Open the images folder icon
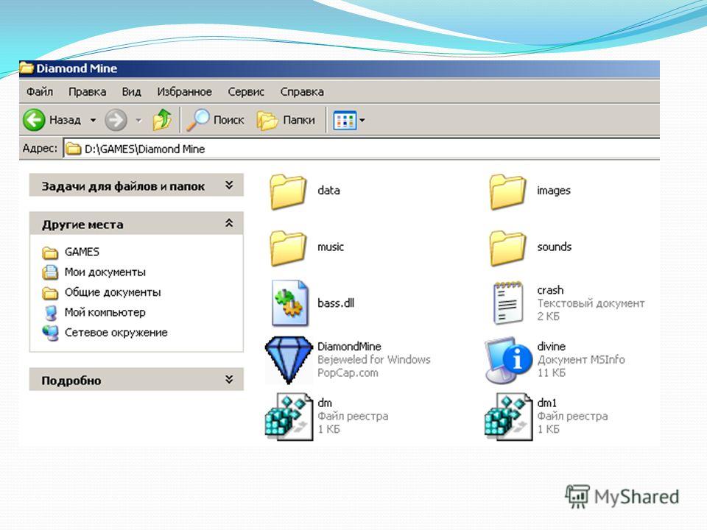 click(x=507, y=192)
